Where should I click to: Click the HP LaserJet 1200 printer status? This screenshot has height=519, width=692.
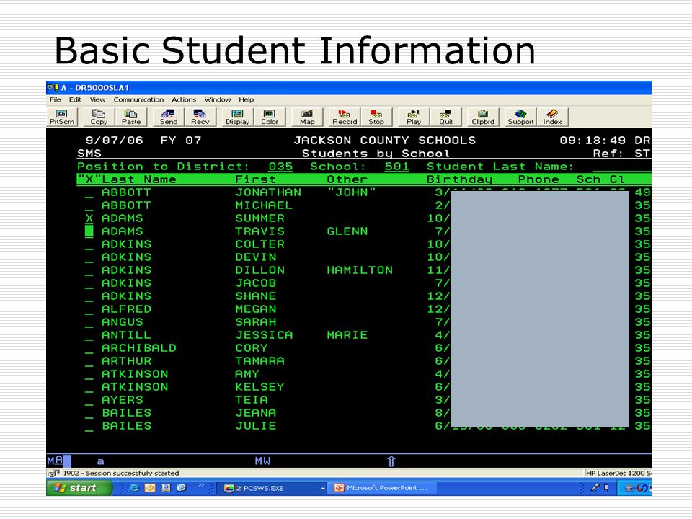pyautogui.click(x=618, y=473)
